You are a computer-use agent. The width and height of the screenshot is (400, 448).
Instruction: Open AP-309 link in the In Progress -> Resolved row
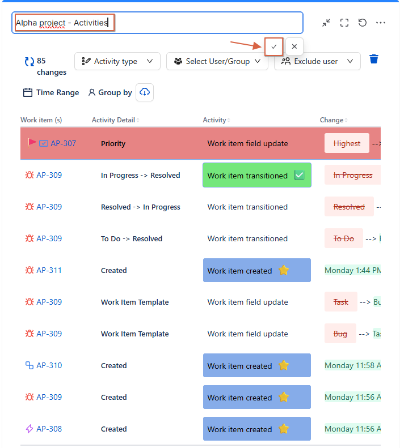pos(49,175)
